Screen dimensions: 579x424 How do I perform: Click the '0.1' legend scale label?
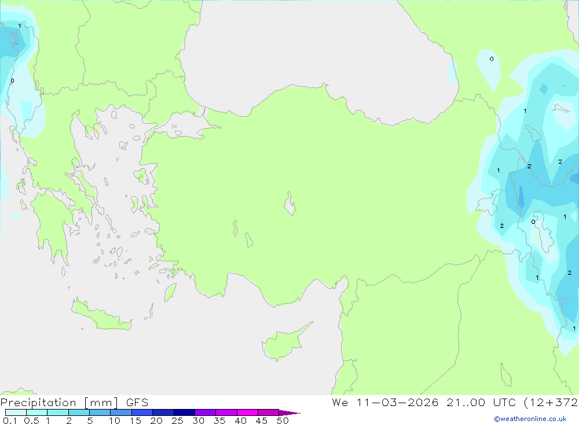(10, 421)
